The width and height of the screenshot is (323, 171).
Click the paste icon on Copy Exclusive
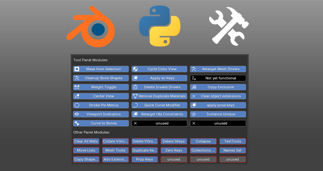tap(194, 87)
